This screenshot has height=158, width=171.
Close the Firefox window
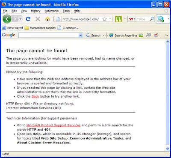(166, 5)
